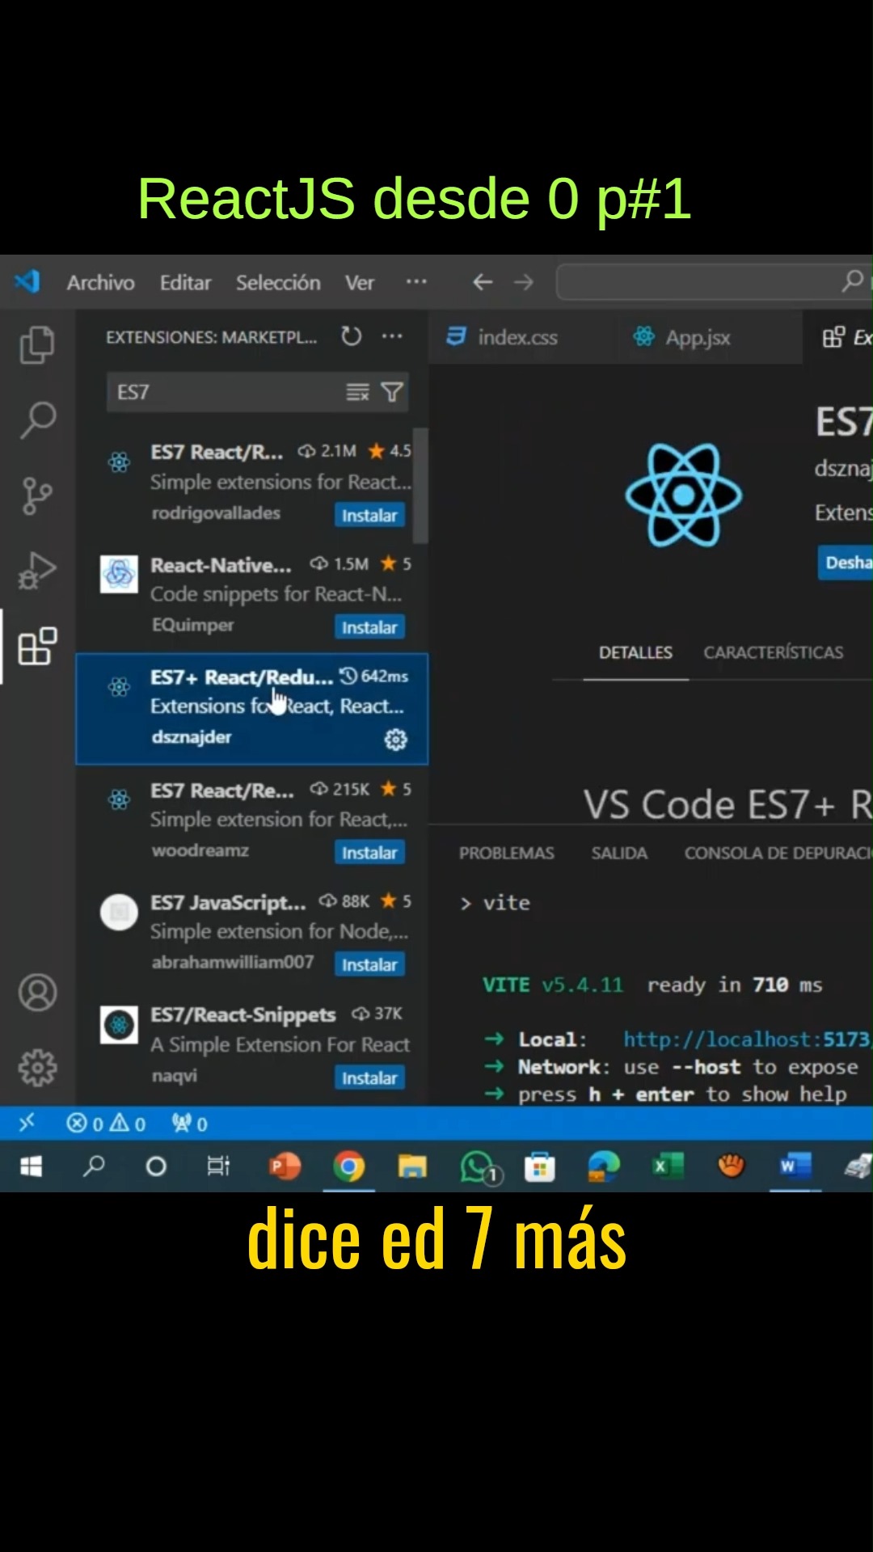Open Excel from the taskbar
This screenshot has width=873, height=1552.
pyautogui.click(x=668, y=1166)
